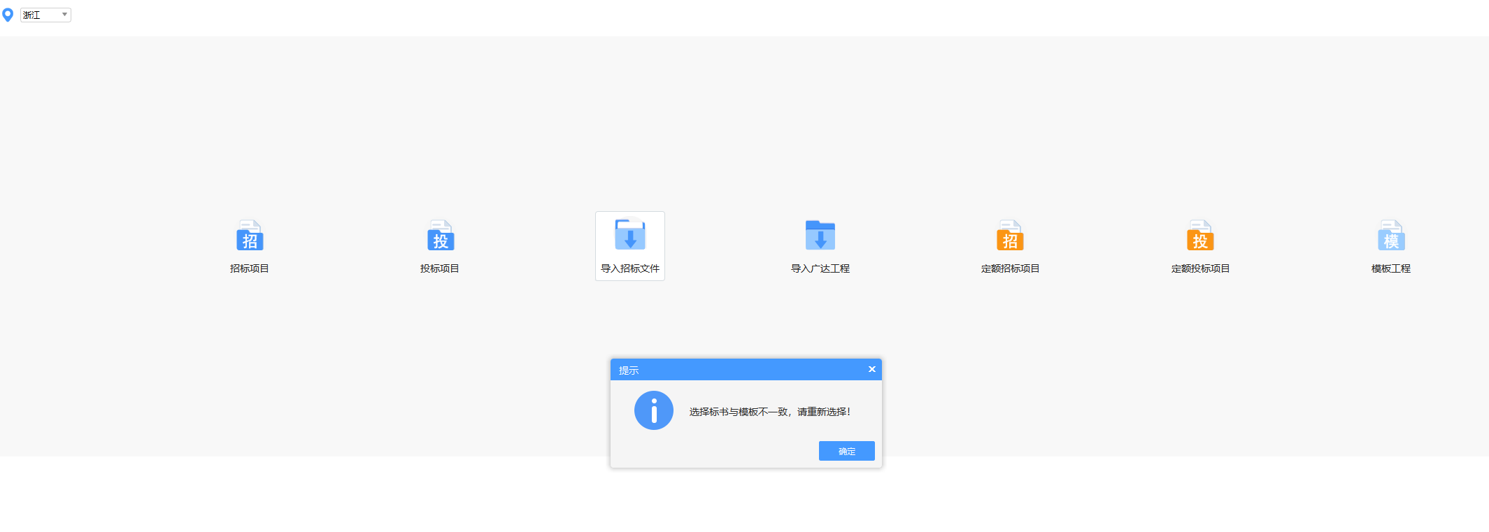Image resolution: width=1489 pixels, height=532 pixels.
Task: Click the blue location pin icon
Action: (x=8, y=15)
